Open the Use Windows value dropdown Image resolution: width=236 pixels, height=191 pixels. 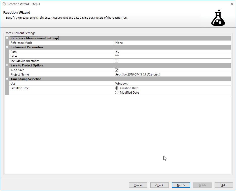point(172,84)
